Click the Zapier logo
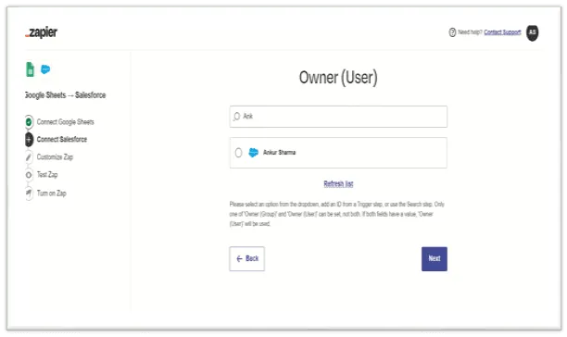Viewport: 567px width, 337px height. (41, 32)
